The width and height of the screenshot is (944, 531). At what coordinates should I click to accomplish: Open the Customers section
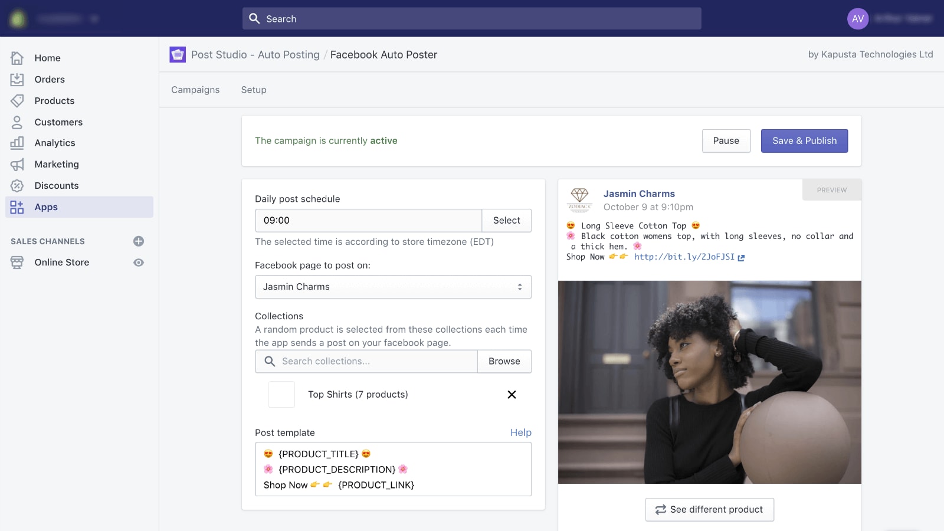coord(58,122)
